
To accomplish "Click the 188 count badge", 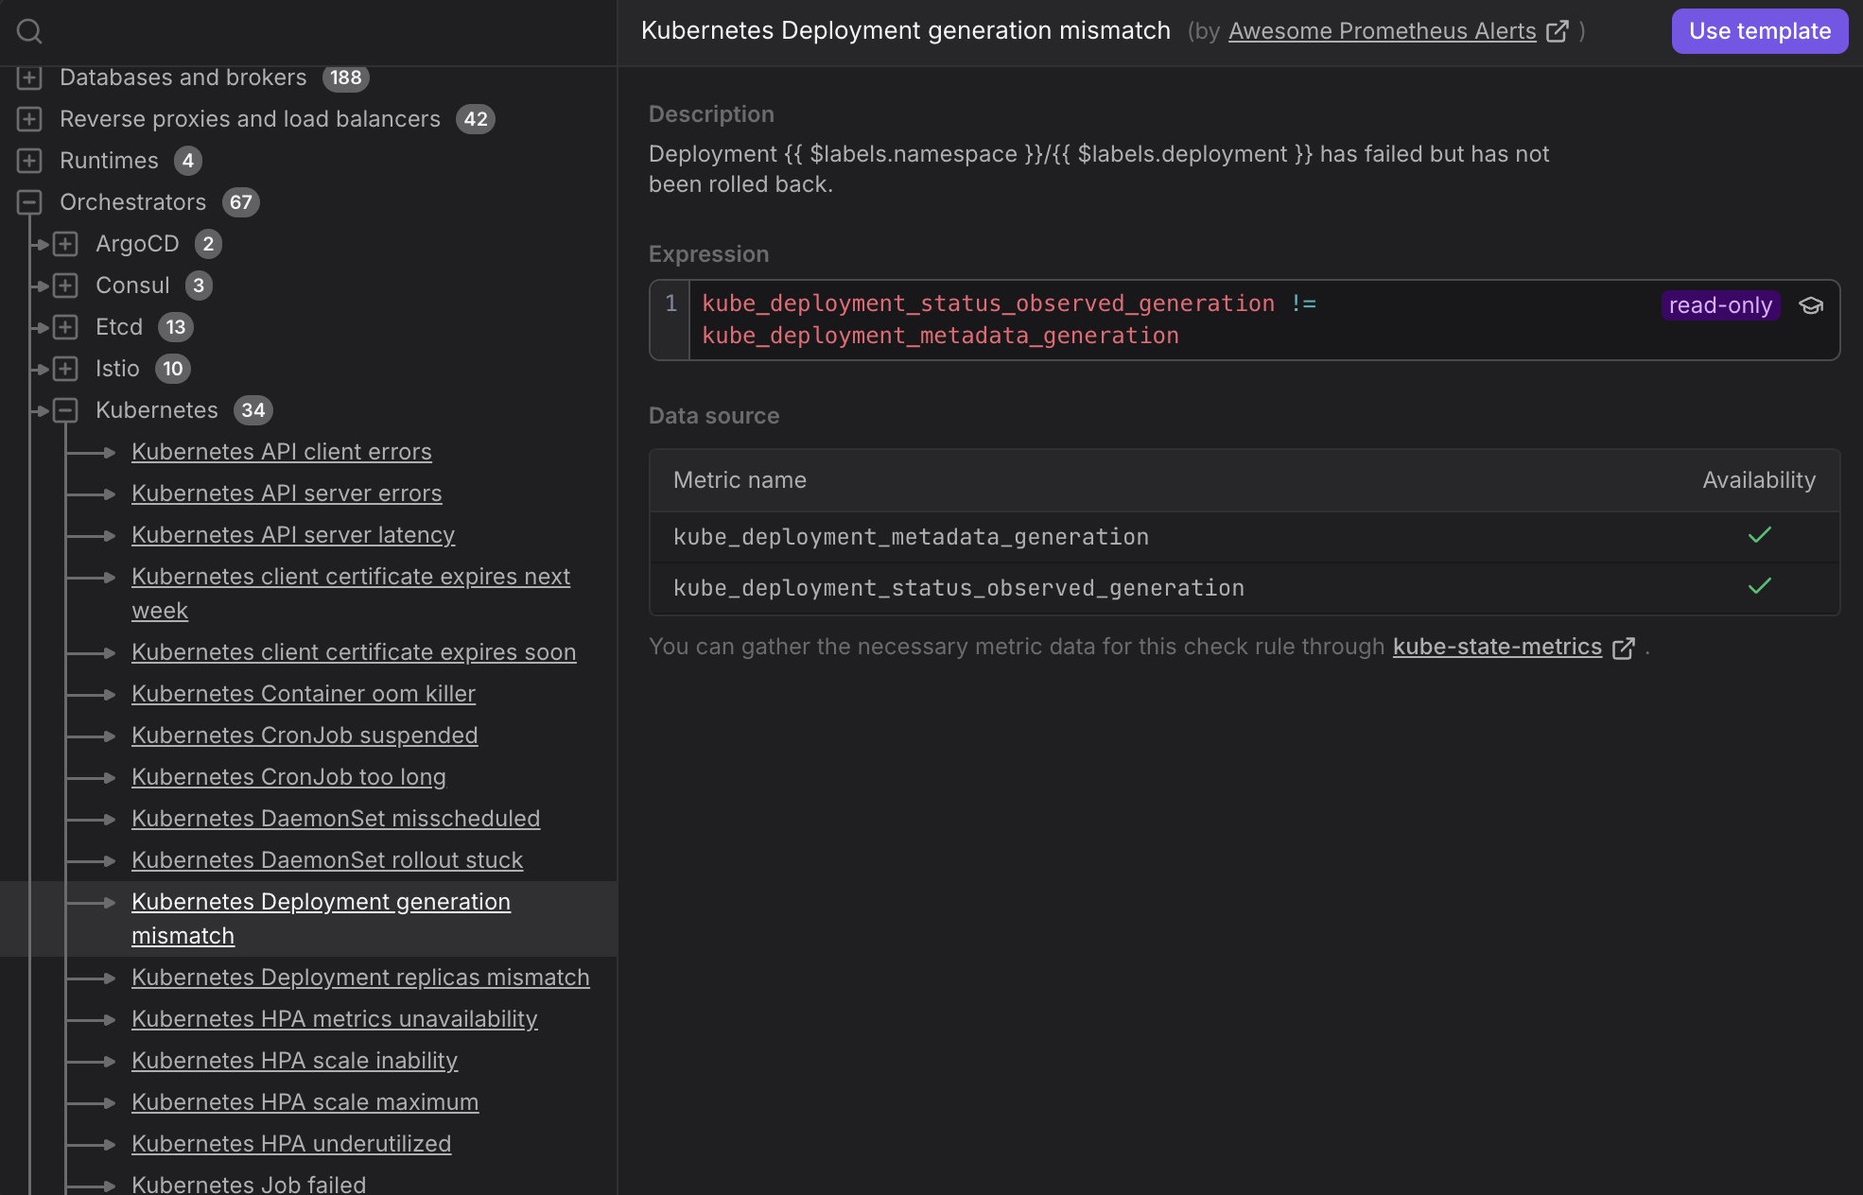I will 345,78.
